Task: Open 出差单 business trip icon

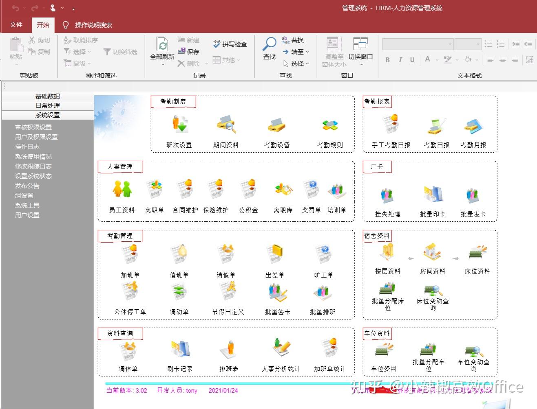Action: 274,254
